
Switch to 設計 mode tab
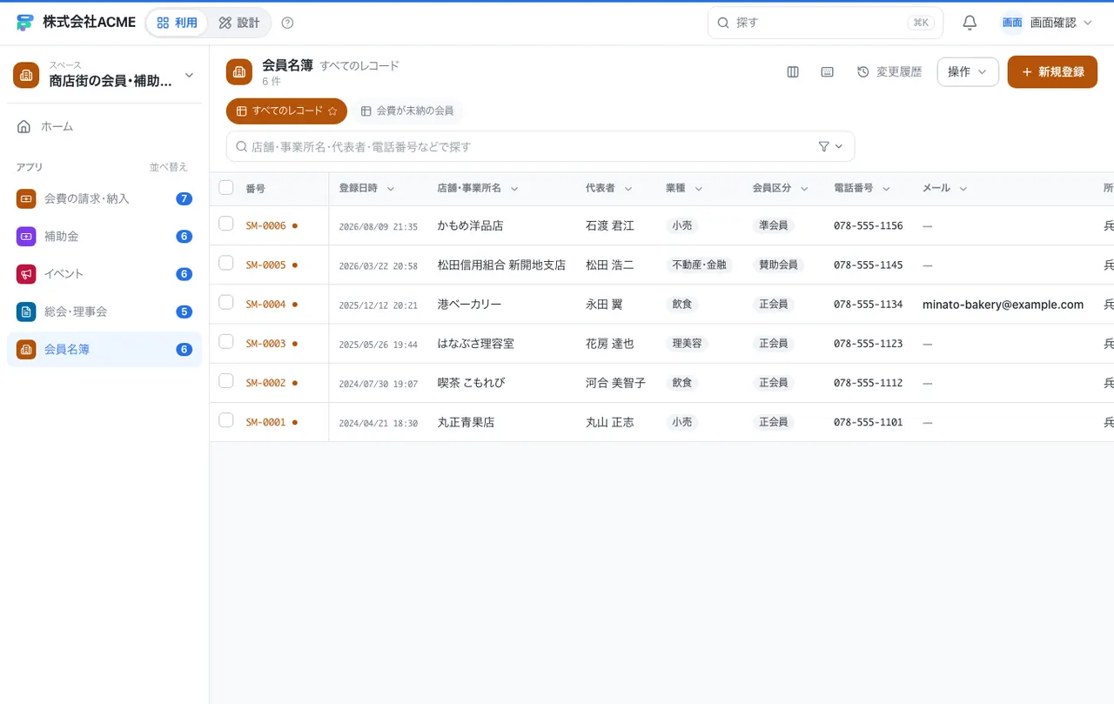tap(239, 23)
